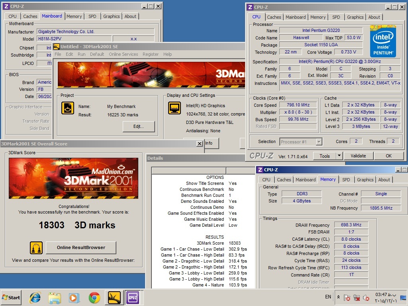Open Online Services menu in 3DMark2001
Screen dimensions: 408x306
tap(124, 54)
